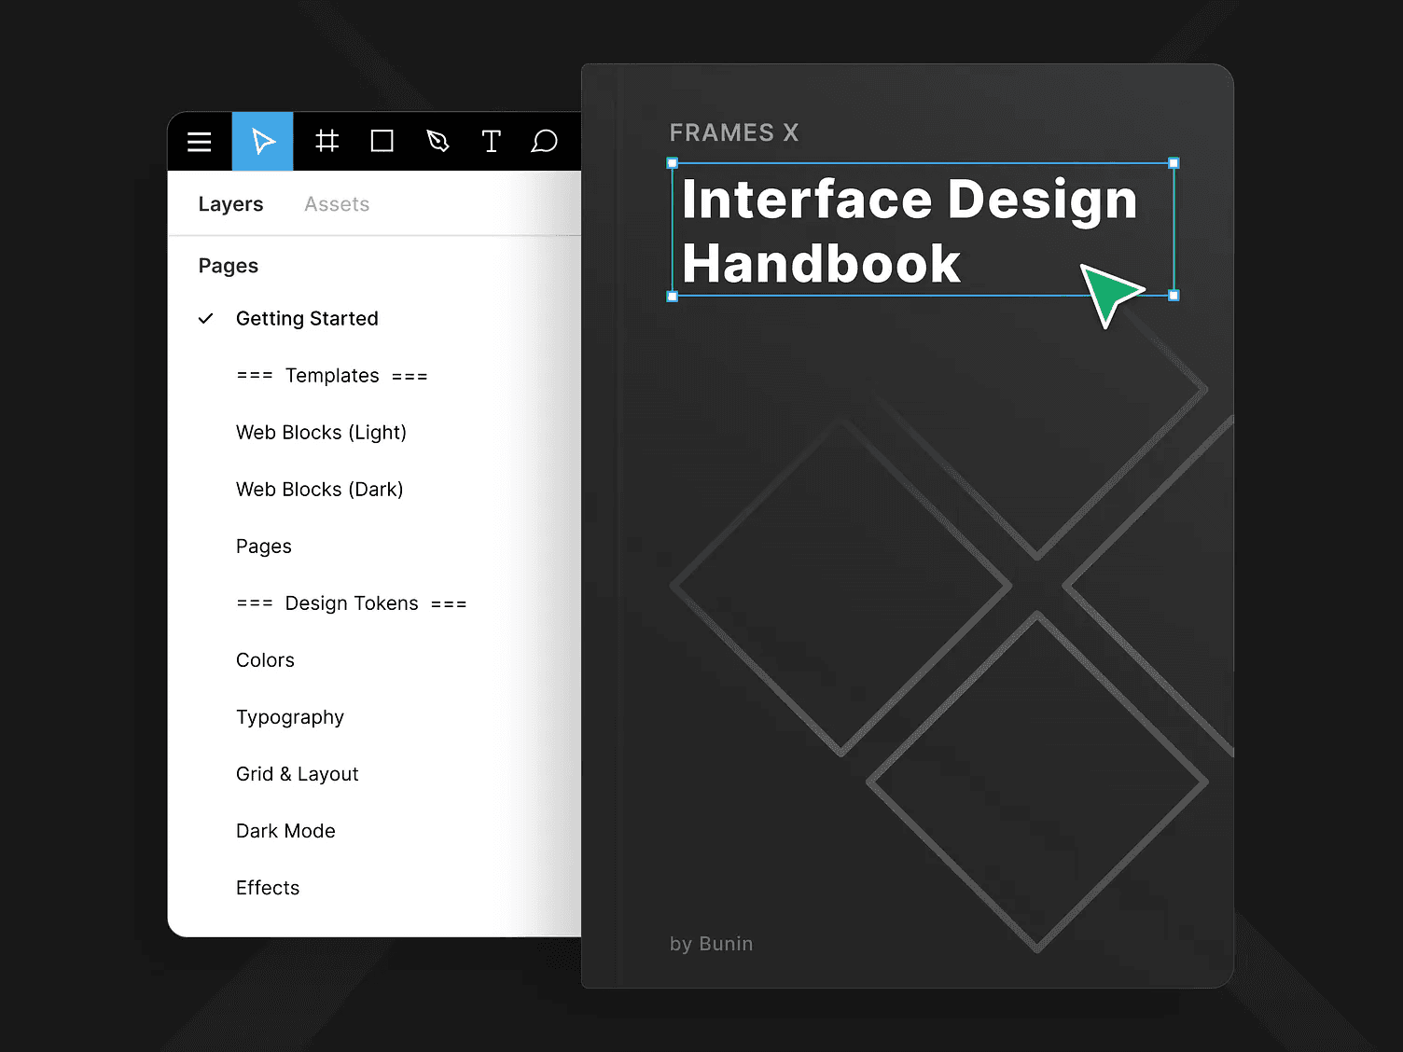Open the Colors page
Screen dimensions: 1403x1052
click(265, 659)
